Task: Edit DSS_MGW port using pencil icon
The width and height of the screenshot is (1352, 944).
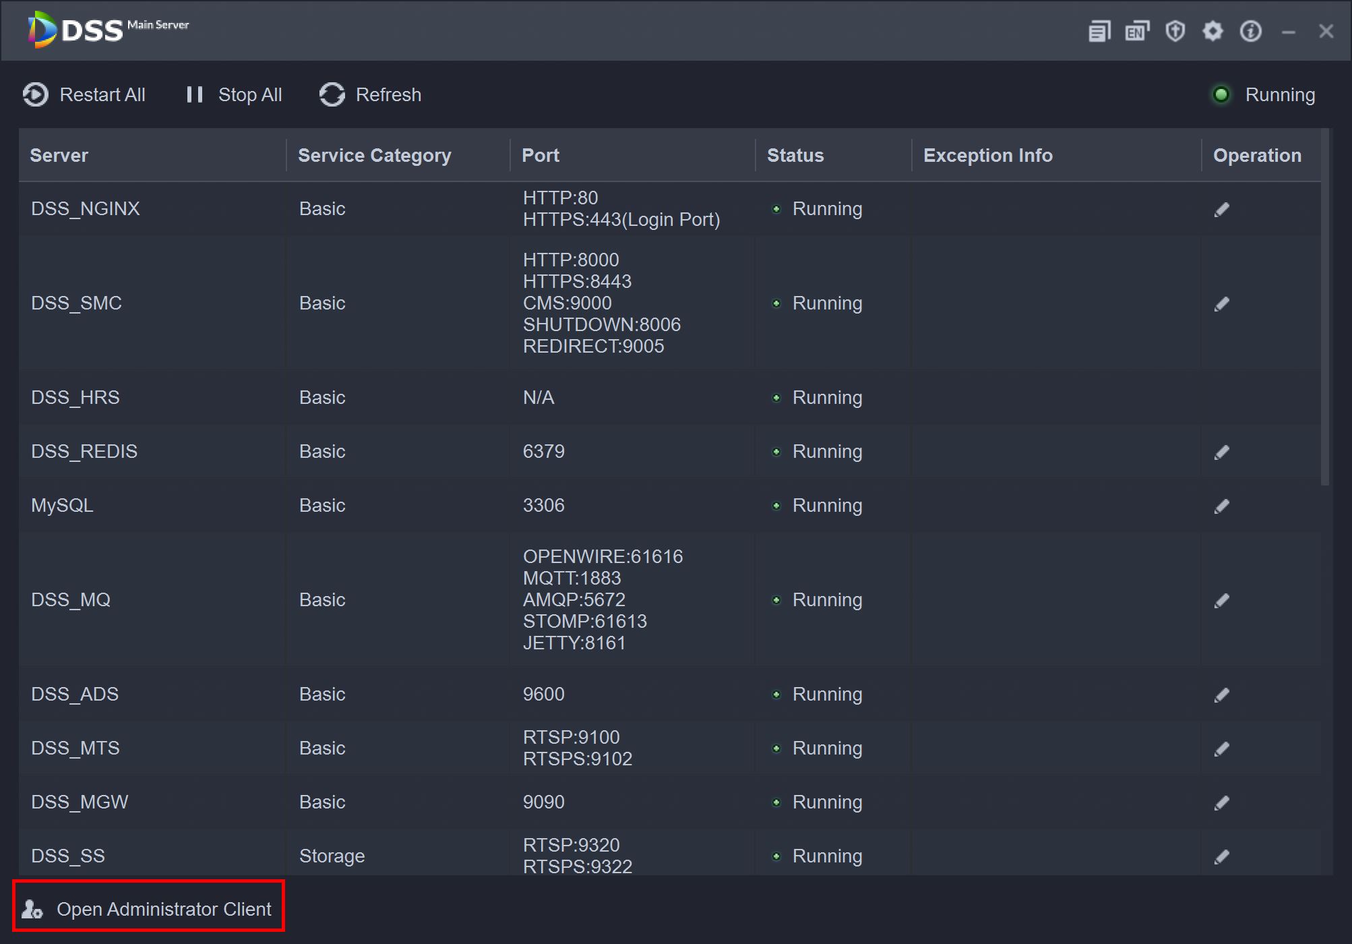Action: (x=1221, y=803)
